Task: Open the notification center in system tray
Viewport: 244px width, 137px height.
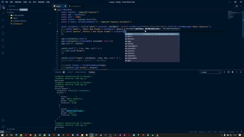Action: pyautogui.click(x=240, y=135)
